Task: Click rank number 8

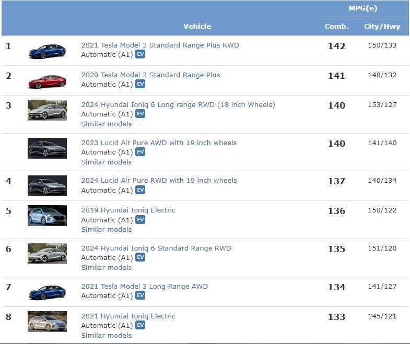Action: pos(8,317)
